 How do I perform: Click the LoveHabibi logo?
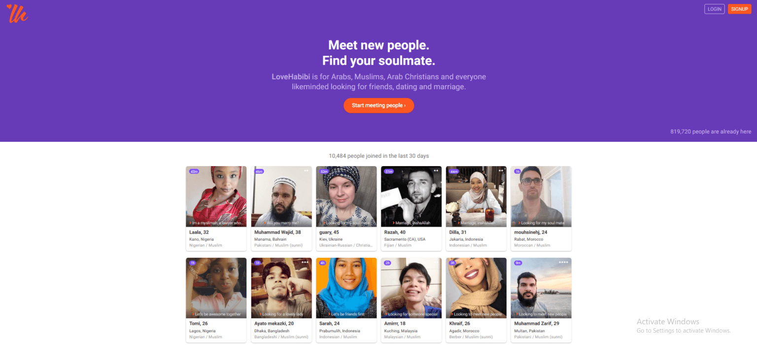pos(17,14)
